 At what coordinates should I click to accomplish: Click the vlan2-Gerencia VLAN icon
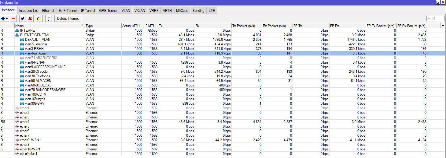tap(22, 44)
